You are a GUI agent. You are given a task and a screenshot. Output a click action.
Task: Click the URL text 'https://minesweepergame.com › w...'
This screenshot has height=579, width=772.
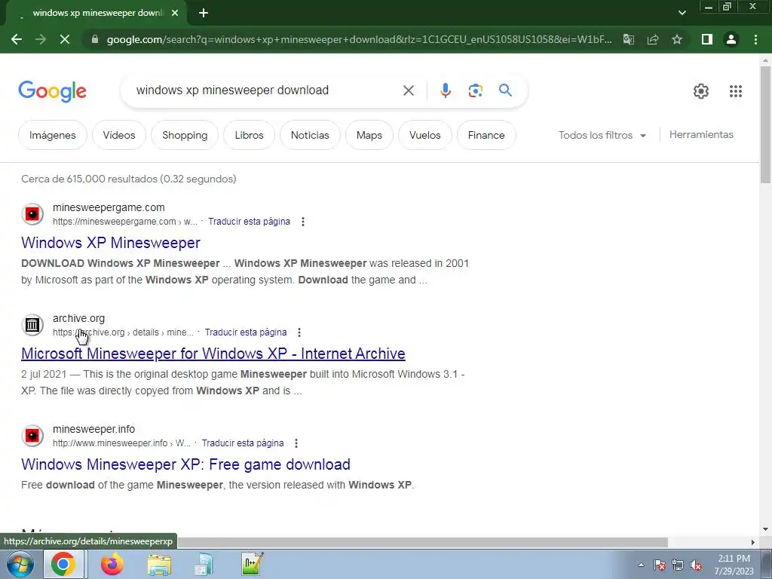coord(125,222)
